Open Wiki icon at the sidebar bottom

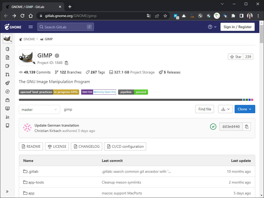(x=7, y=126)
